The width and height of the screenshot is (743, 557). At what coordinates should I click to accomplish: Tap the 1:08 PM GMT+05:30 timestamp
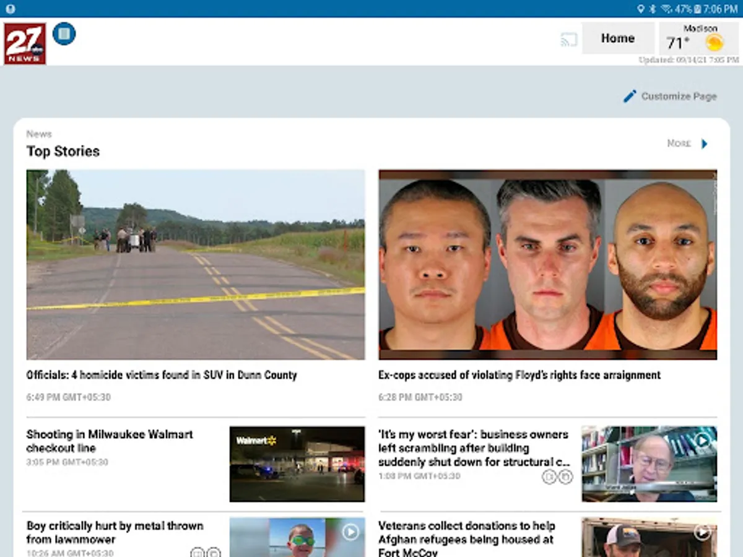[420, 477]
